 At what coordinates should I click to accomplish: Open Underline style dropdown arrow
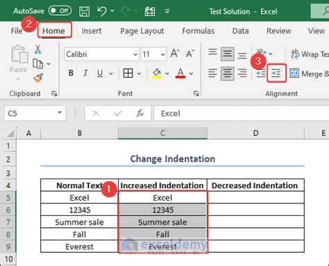click(x=111, y=74)
